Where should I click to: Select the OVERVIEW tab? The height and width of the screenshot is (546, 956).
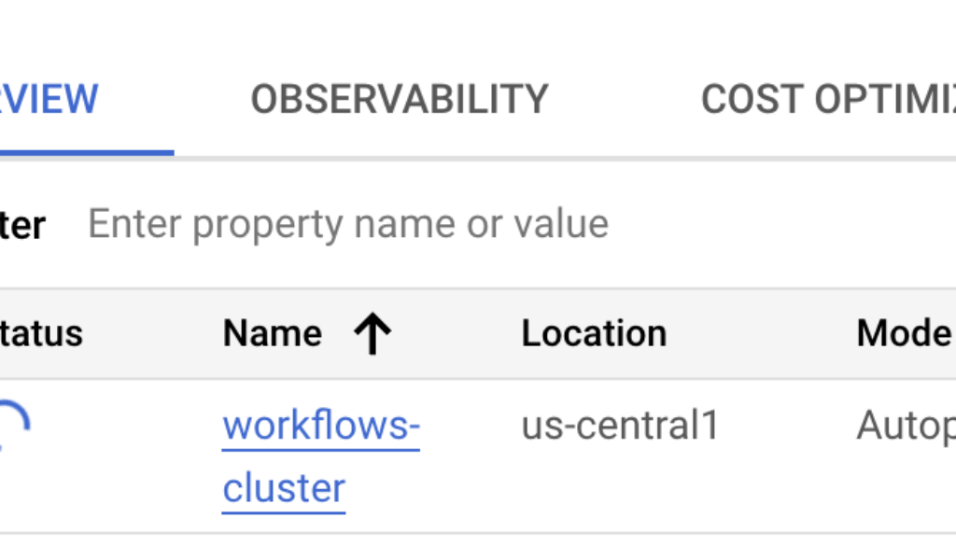[x=51, y=99]
